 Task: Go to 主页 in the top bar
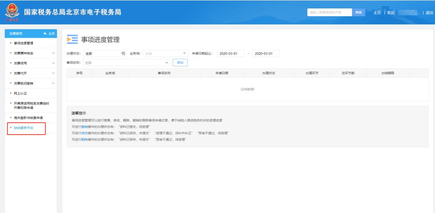pos(377,13)
